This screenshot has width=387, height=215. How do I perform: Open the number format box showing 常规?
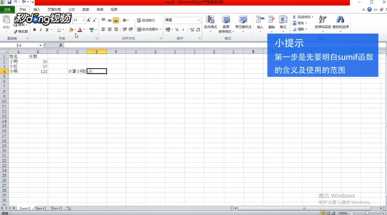(x=182, y=20)
